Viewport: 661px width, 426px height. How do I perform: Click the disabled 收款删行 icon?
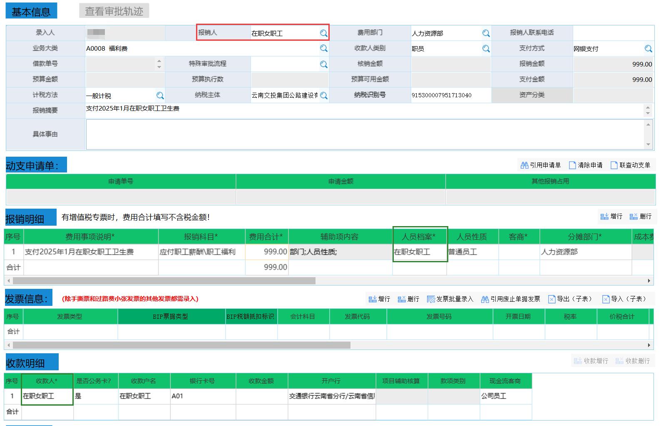[619, 361]
